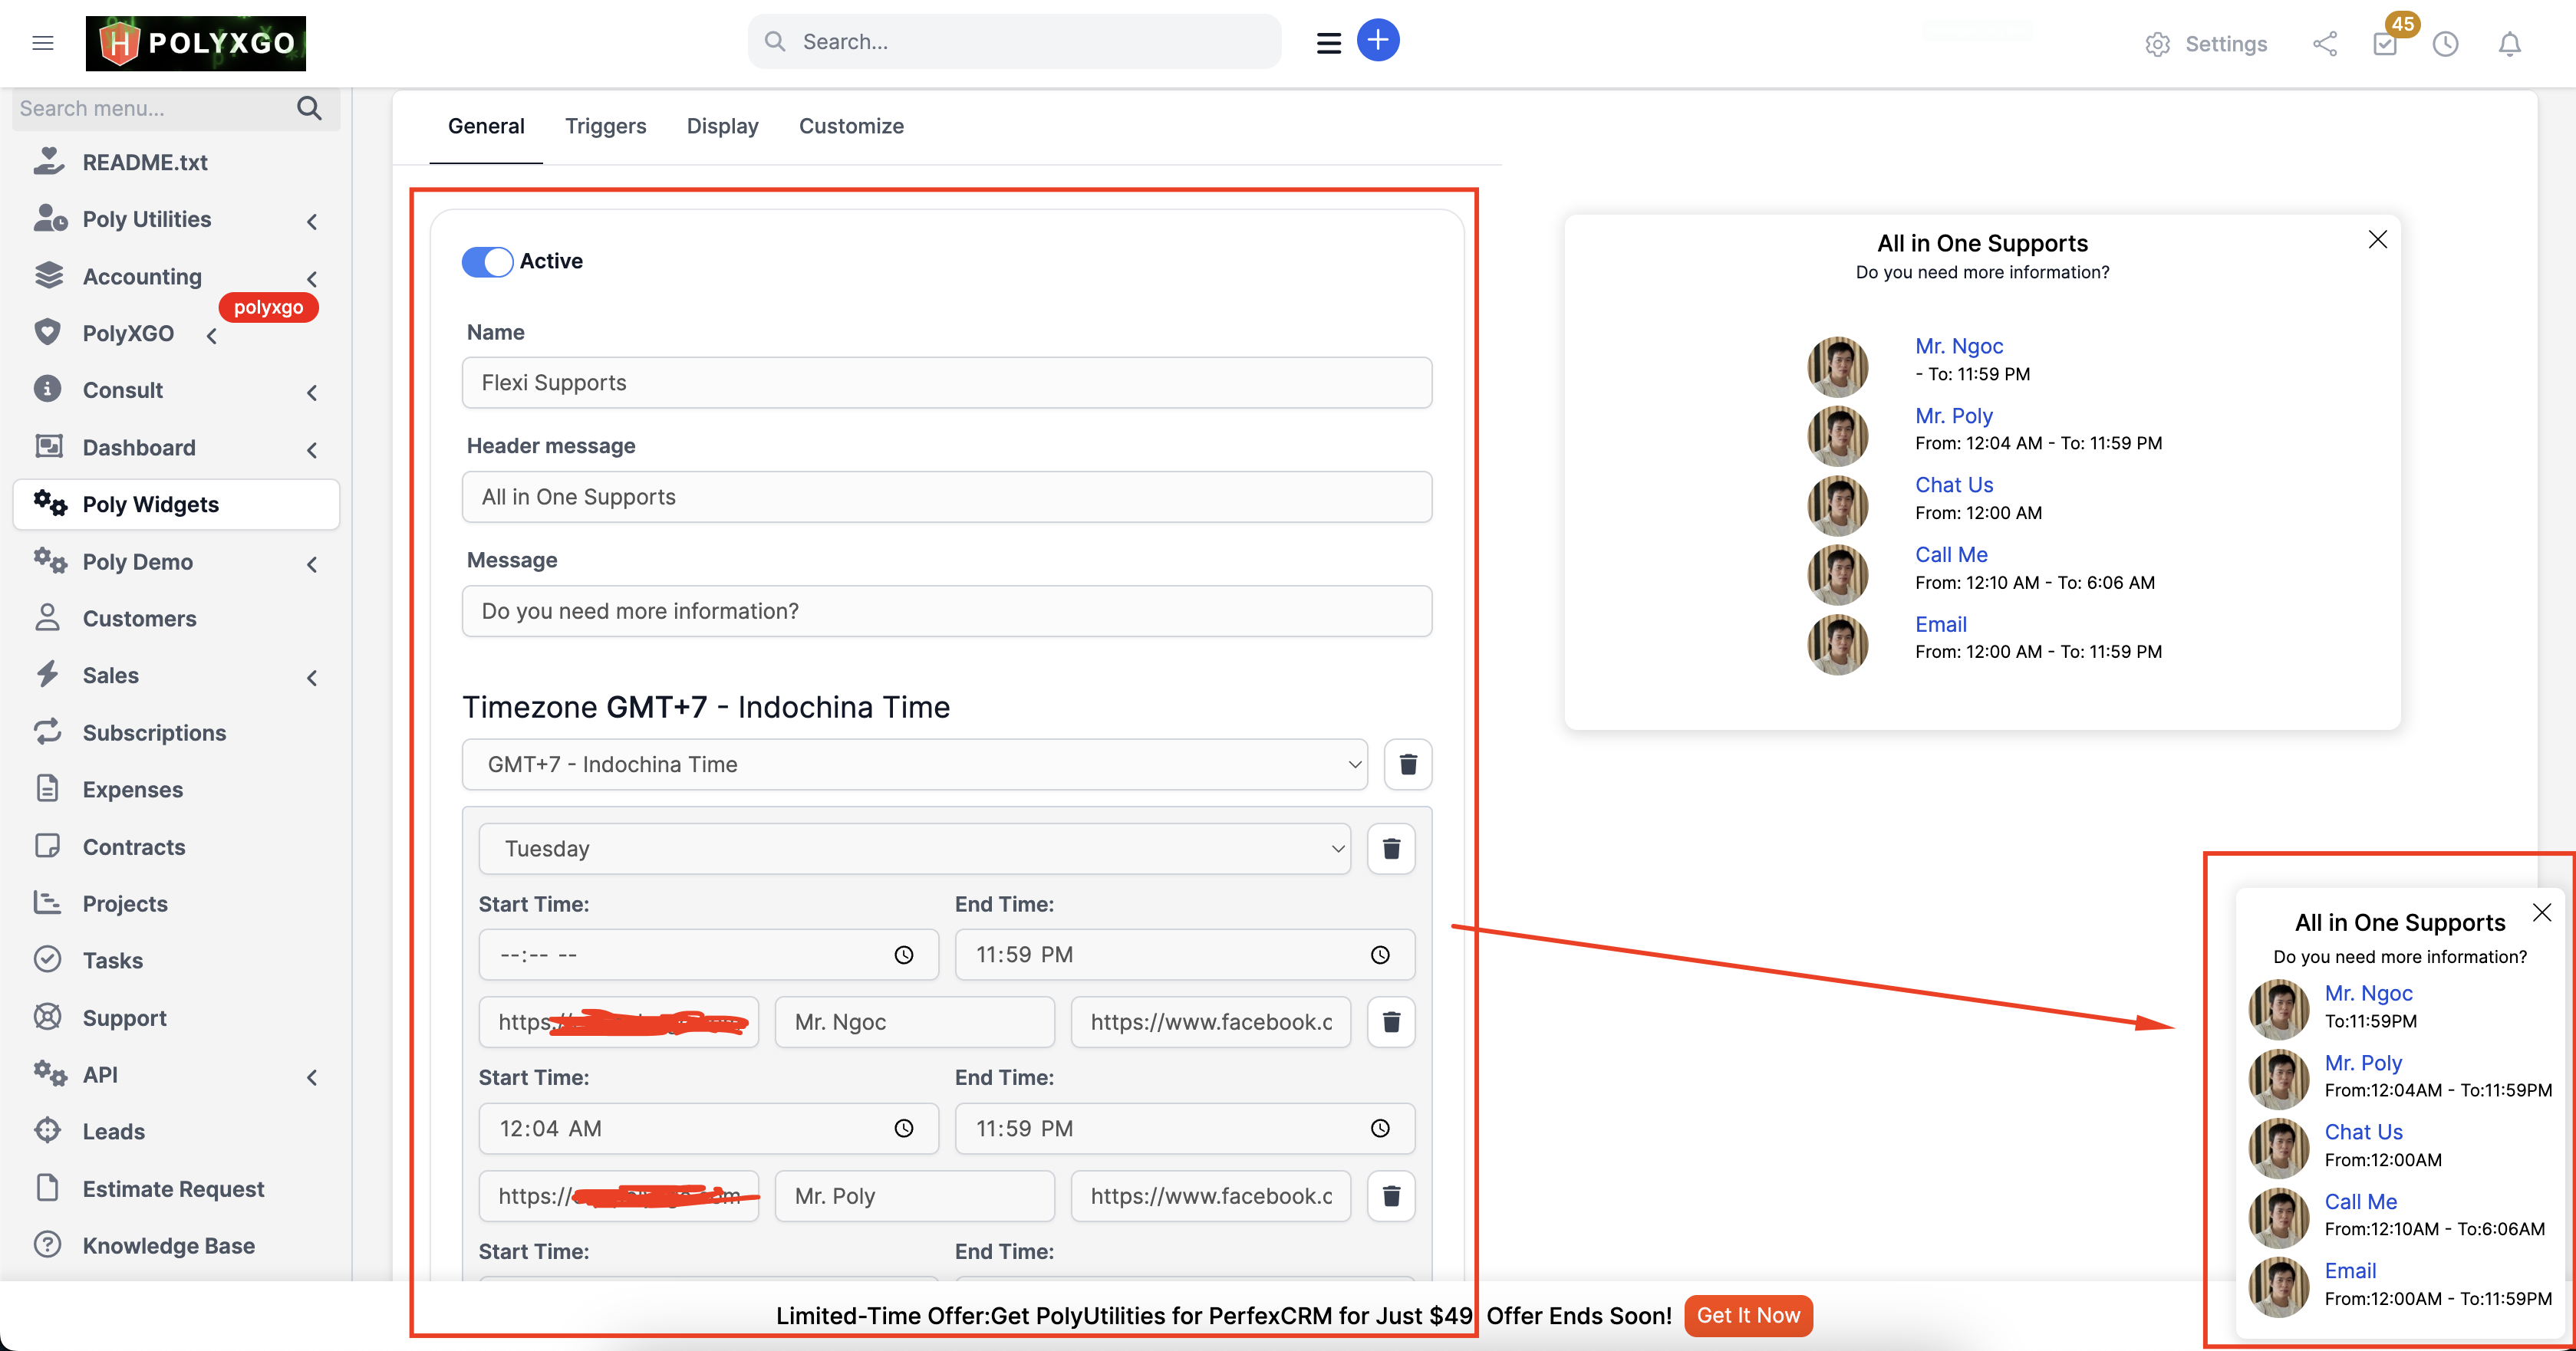Open time picker clock in the 12:04 AM field
This screenshot has height=1351, width=2576.
click(903, 1128)
